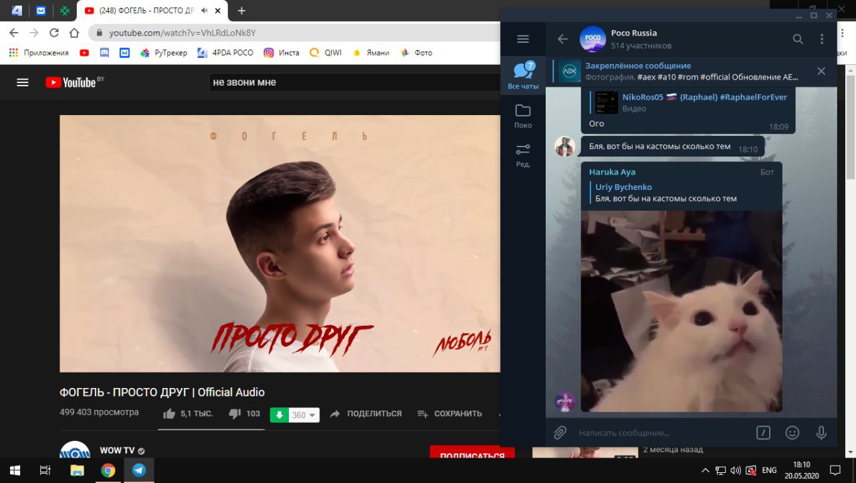Screen dimensions: 856x483
Task: Open Uriy Bychenko's avatar in chat
Action: click(x=565, y=147)
